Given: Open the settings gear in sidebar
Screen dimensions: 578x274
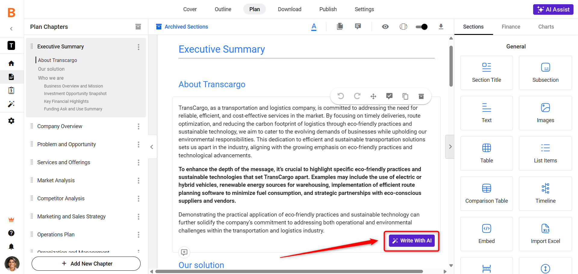Looking at the screenshot, I should click(11, 121).
